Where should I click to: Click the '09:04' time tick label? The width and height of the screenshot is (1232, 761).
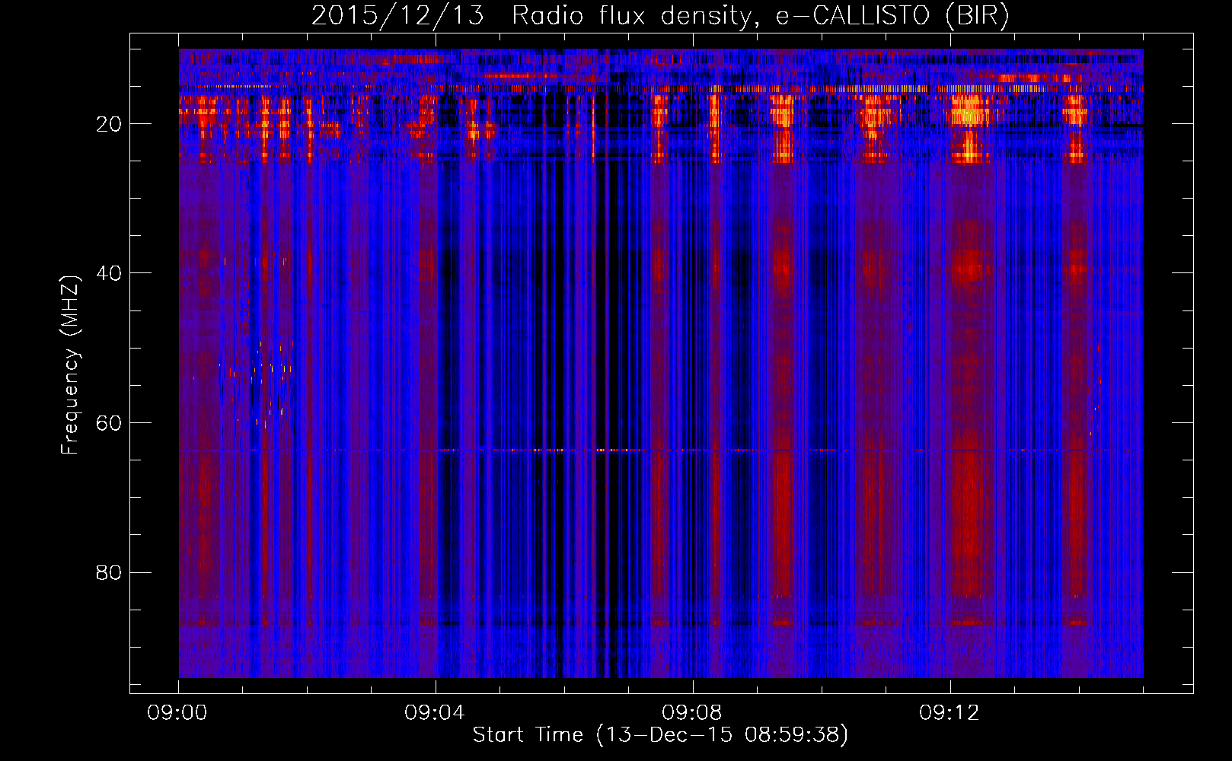pyautogui.click(x=436, y=713)
